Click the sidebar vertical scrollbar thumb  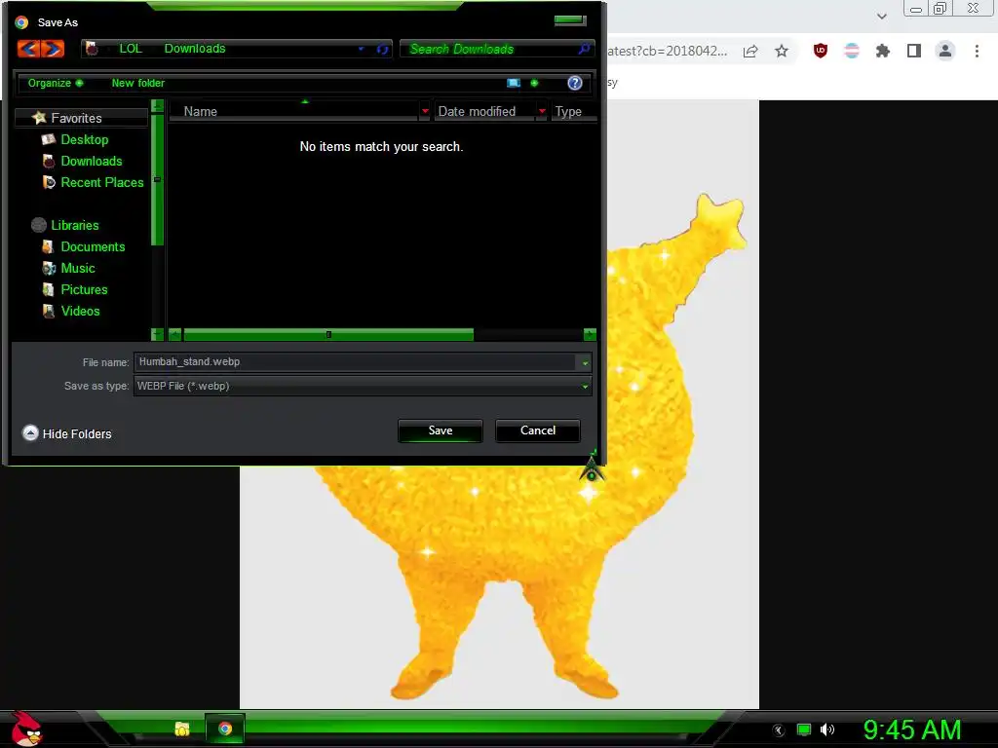[157, 180]
